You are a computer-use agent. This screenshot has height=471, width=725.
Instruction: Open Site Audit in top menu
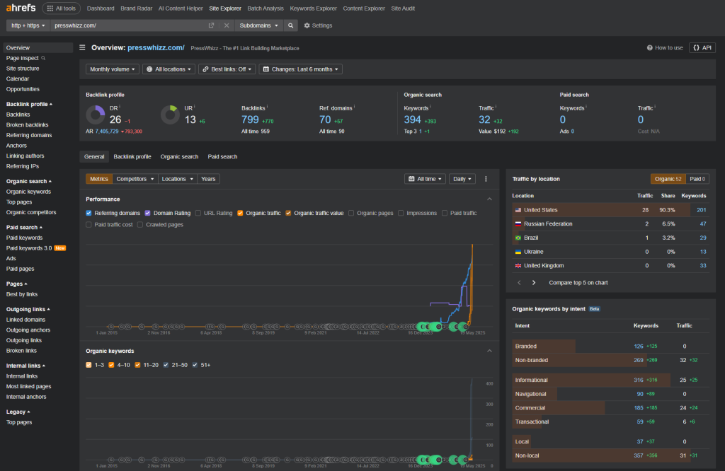point(403,8)
